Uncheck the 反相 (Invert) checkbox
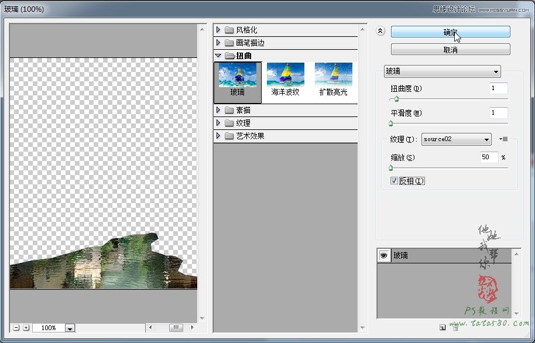Image resolution: width=535 pixels, height=343 pixels. [394, 181]
